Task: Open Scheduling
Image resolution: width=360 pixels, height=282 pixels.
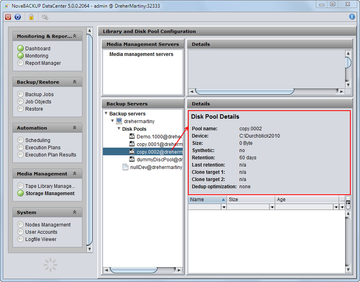Action: coord(38,140)
